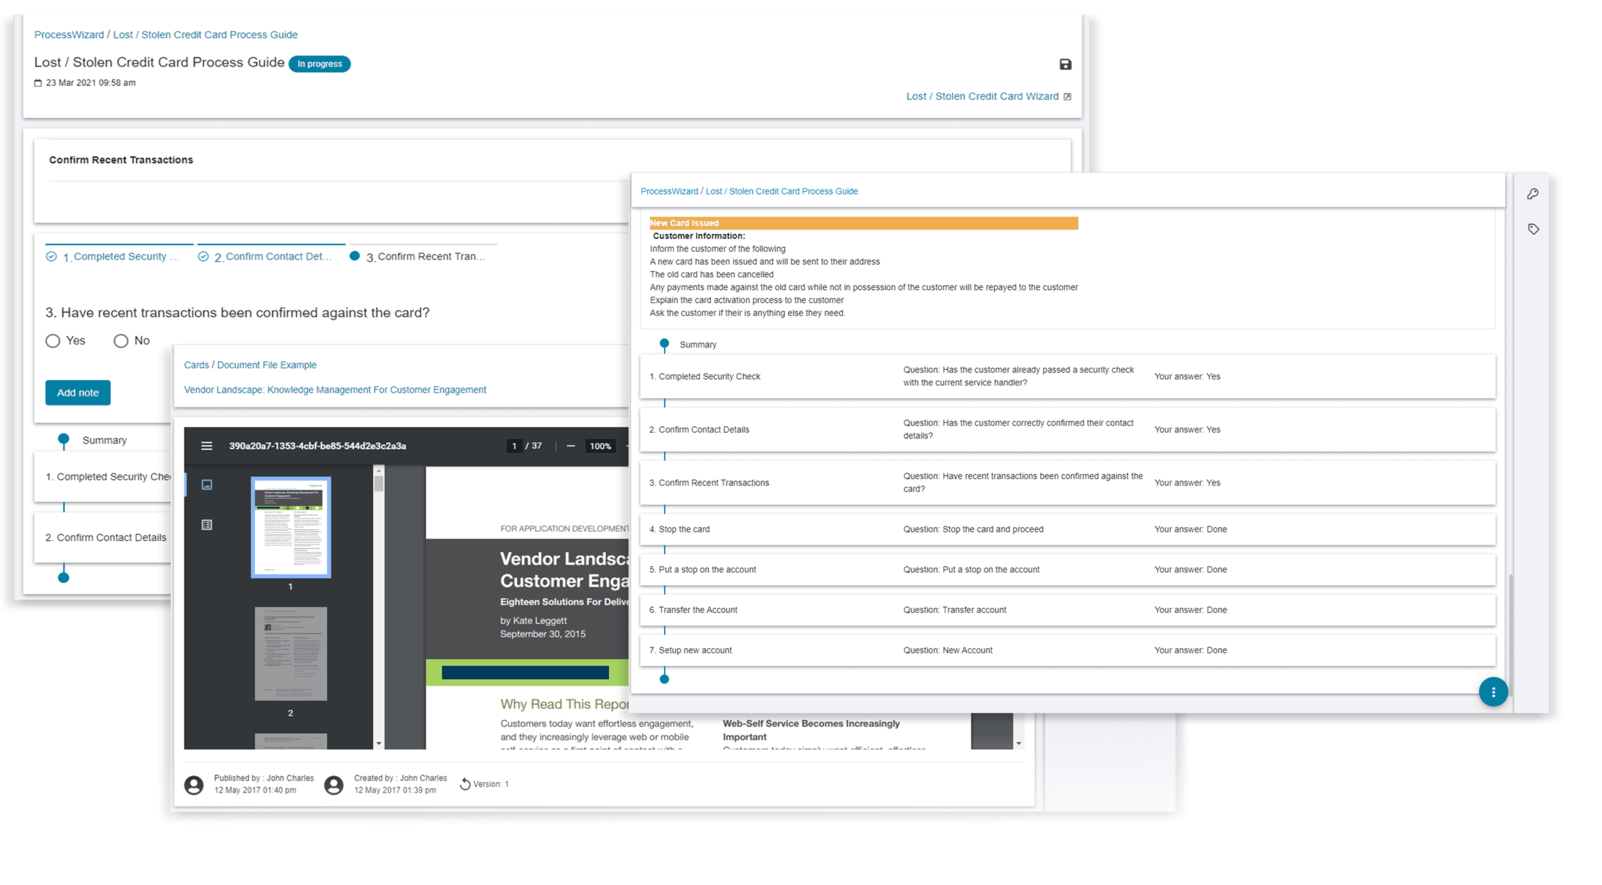The width and height of the screenshot is (1602, 885).
Task: Click the Version: 1 label
Action: (x=491, y=784)
